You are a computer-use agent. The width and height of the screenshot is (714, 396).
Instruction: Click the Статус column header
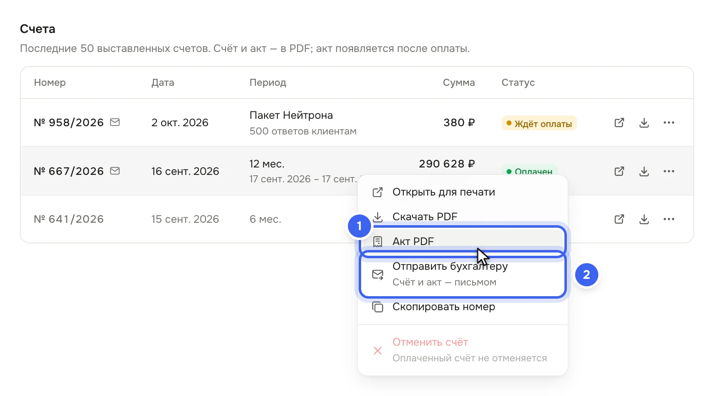(x=518, y=82)
